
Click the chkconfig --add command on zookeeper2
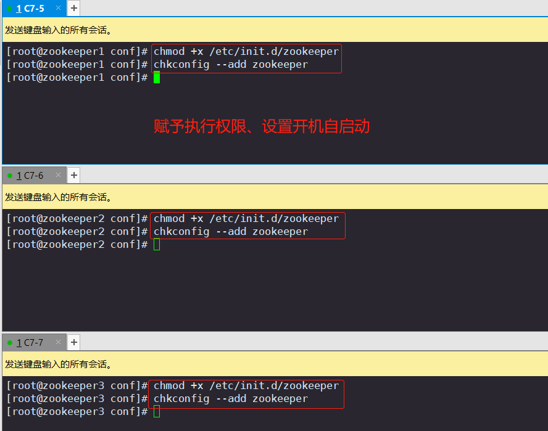pyautogui.click(x=231, y=232)
